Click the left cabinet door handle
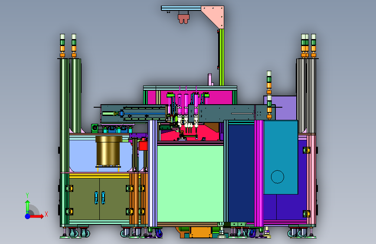 tap(96, 198)
